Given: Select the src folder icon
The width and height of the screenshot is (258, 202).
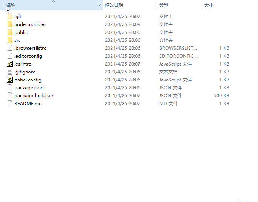Looking at the screenshot, I should pyautogui.click(x=10, y=40).
